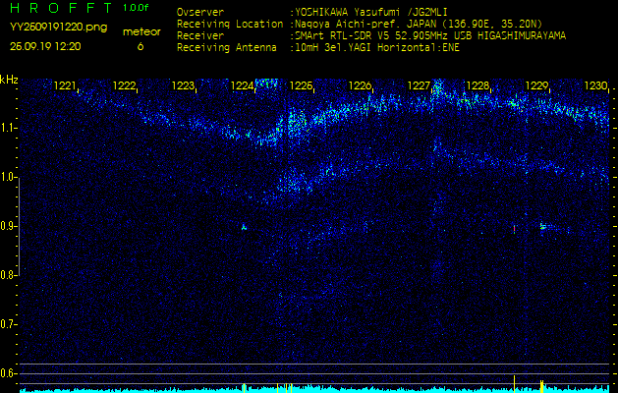Click the 1221 time marker
The height and width of the screenshot is (393, 618).
pyautogui.click(x=66, y=86)
